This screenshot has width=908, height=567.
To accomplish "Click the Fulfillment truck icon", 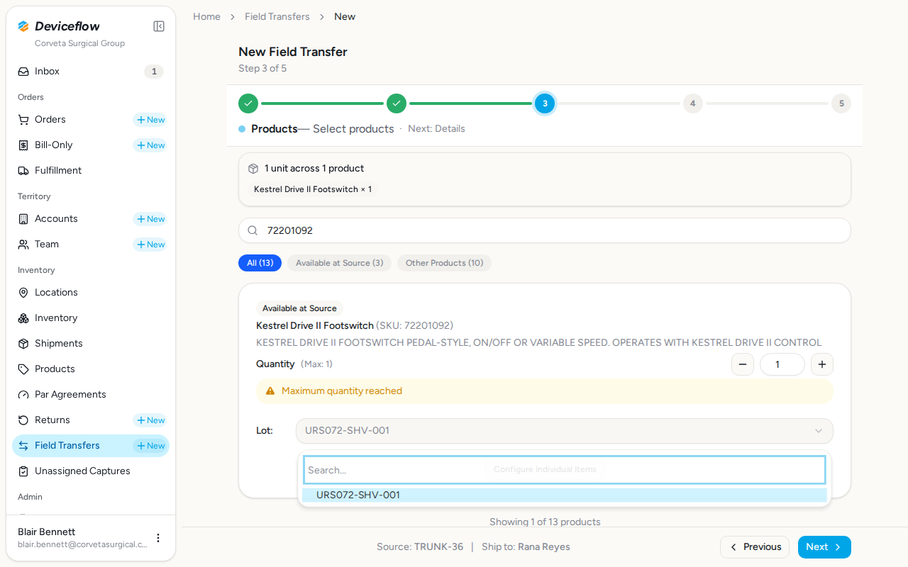I will pos(23,171).
